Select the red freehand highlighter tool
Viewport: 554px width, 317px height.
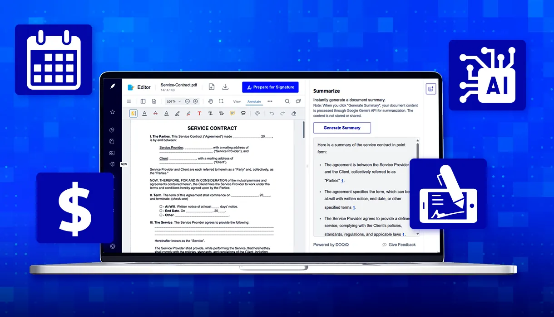pyautogui.click(x=188, y=114)
